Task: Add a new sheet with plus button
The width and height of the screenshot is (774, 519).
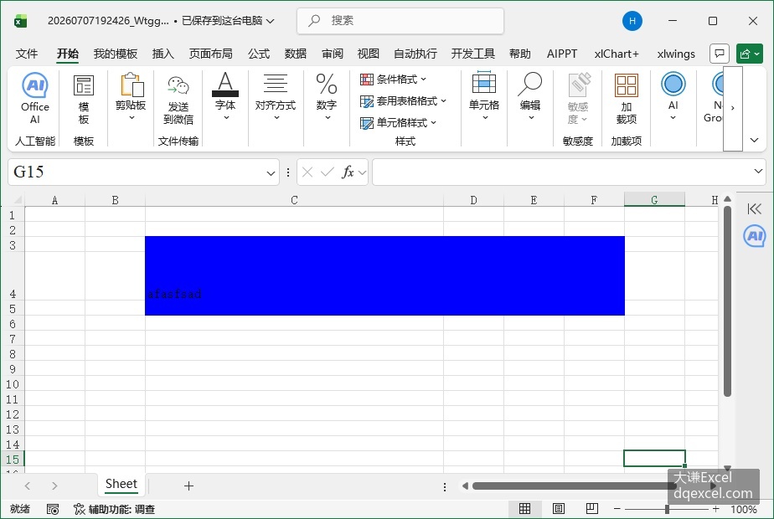Action: pyautogui.click(x=188, y=486)
